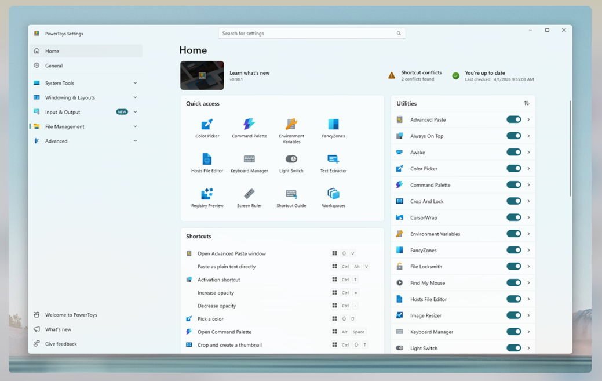Click the Always On Top utility icon
Viewport: 602px width, 381px height.
[x=399, y=136]
